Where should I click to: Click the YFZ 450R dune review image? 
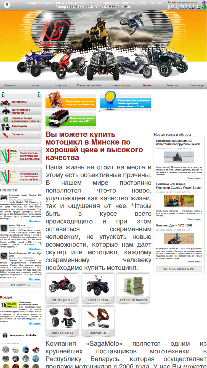179,238
